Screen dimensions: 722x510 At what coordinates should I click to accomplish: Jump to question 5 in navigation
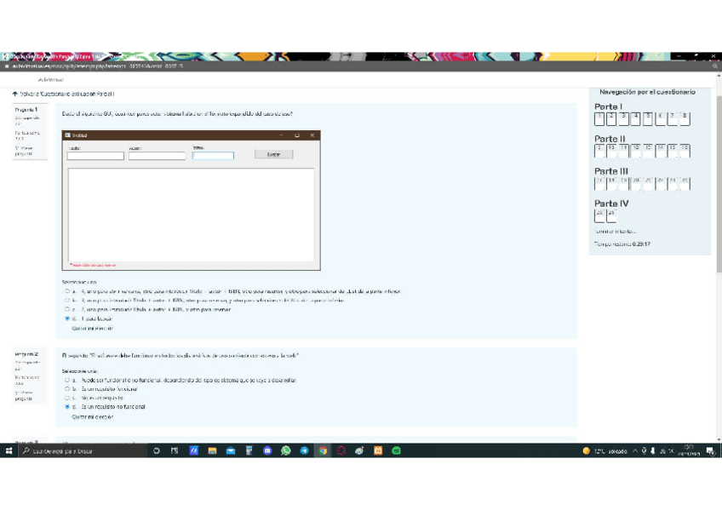pos(648,118)
